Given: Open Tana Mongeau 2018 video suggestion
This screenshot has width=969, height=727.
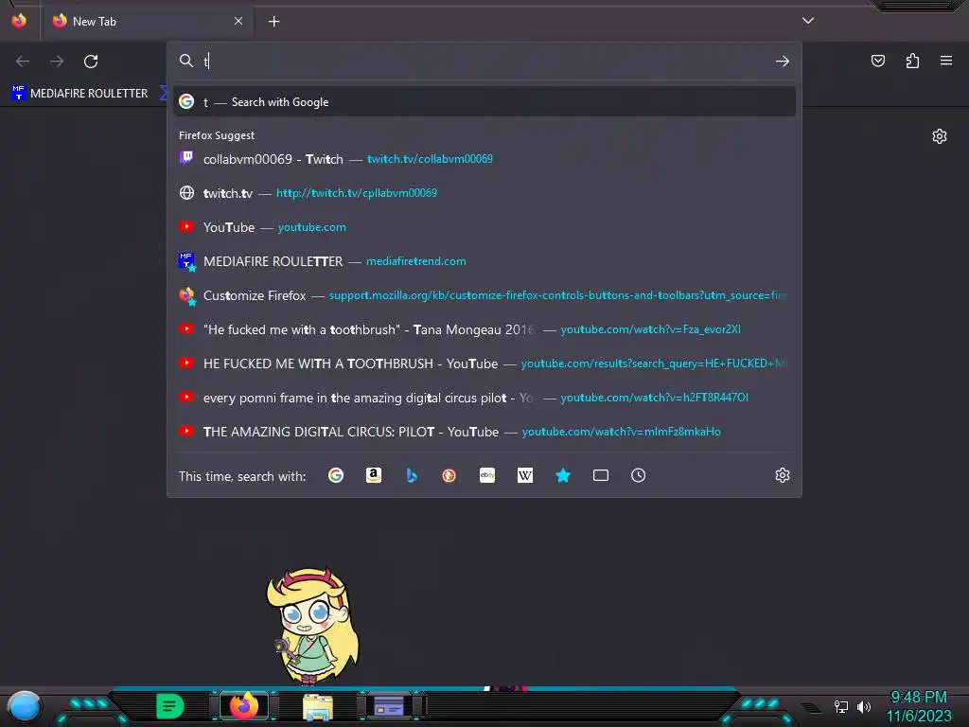Looking at the screenshot, I should 484,329.
